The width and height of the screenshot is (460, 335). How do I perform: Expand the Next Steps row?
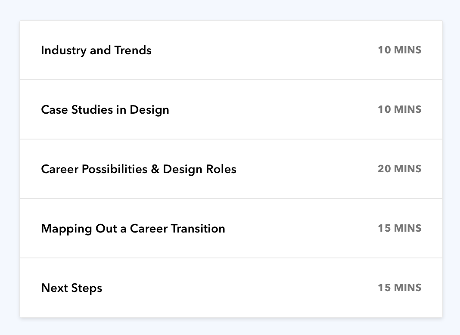237,288
